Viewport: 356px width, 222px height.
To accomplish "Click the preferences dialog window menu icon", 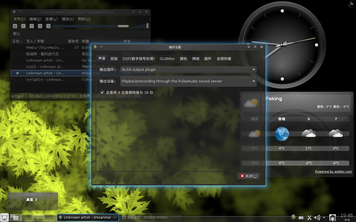I will click(95, 47).
